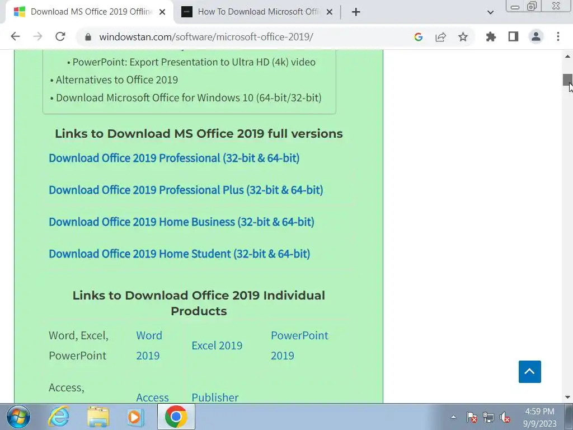The height and width of the screenshot is (430, 573).
Task: Open Download Office 2019 Home Student link
Action: coord(180,254)
